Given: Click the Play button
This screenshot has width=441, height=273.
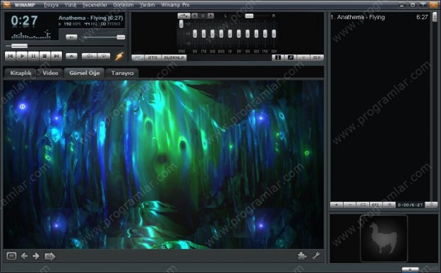Looking at the screenshot, I should coord(22,56).
